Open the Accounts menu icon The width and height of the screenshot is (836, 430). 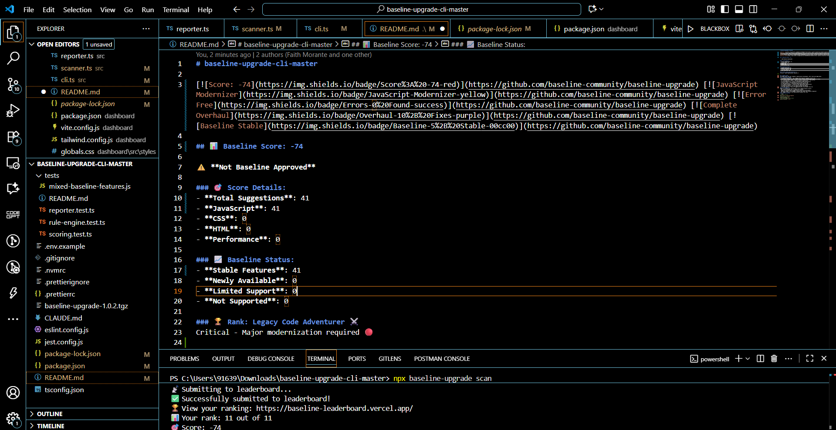[x=13, y=393]
